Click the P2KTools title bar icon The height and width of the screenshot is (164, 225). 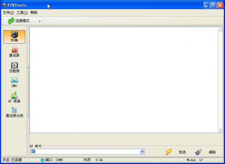pos(4,5)
